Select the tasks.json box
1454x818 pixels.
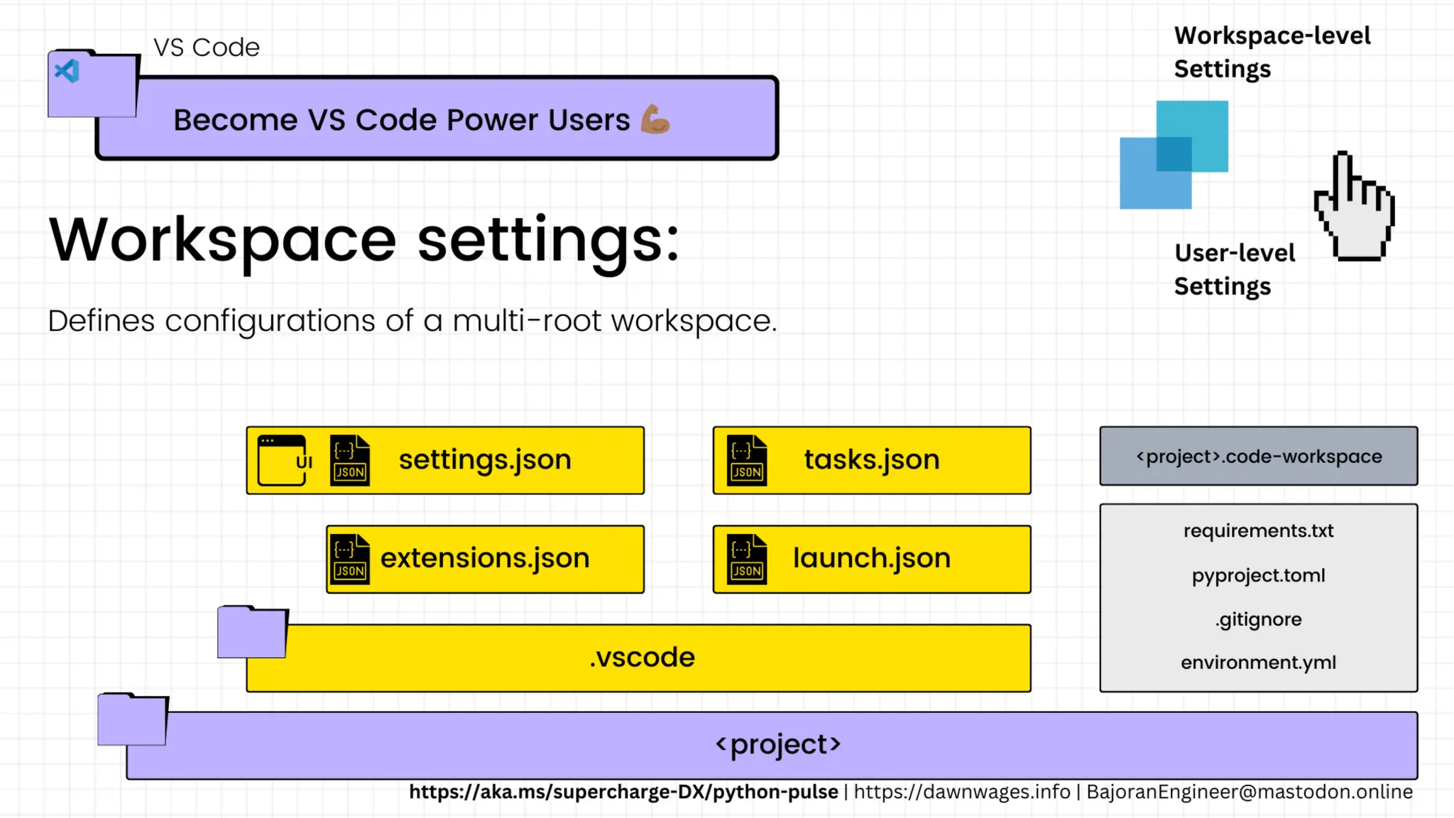[872, 460]
